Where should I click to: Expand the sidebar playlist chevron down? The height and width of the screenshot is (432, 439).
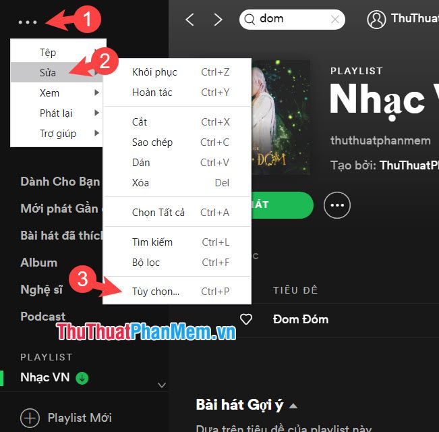coord(162,385)
